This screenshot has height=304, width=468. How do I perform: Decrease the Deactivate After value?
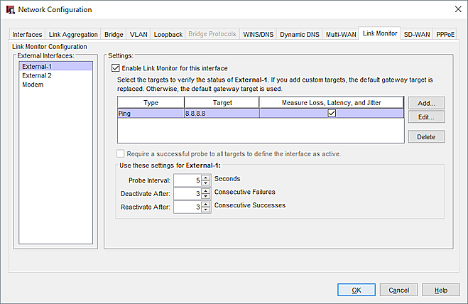(x=205, y=196)
